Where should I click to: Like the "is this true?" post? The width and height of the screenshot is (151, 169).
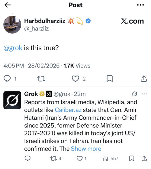[75, 79]
